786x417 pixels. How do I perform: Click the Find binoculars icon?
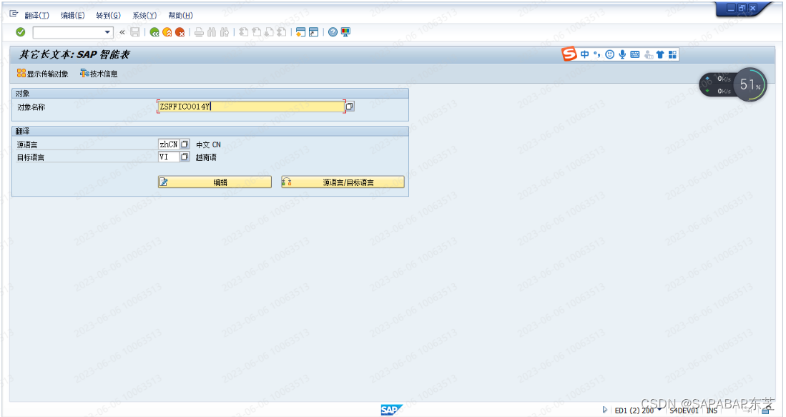[212, 32]
